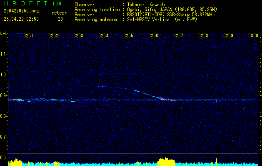Click date stamp 25.04.22 02:50
The image size is (262, 166).
point(21,19)
